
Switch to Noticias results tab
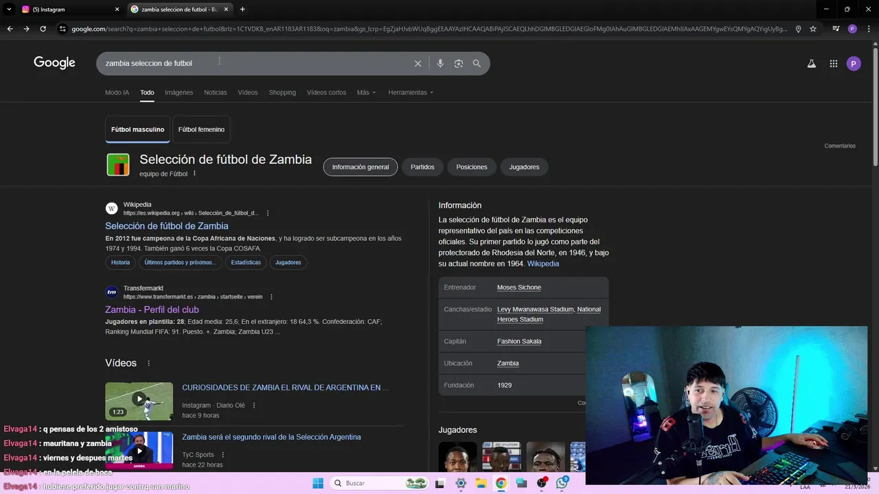215,93
